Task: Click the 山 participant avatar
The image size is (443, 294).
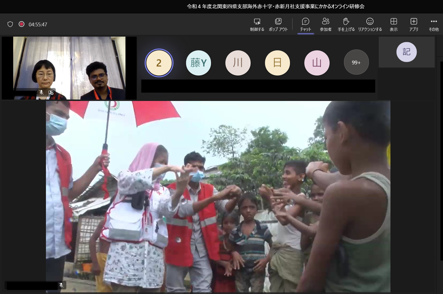Action: pyautogui.click(x=317, y=63)
